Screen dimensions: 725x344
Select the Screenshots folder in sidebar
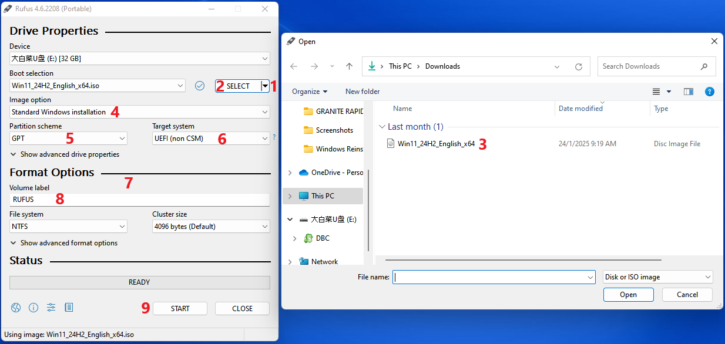click(329, 130)
